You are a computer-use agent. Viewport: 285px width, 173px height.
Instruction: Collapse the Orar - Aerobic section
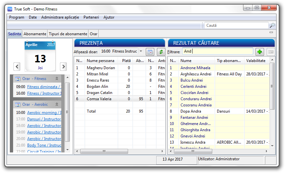(x=57, y=104)
